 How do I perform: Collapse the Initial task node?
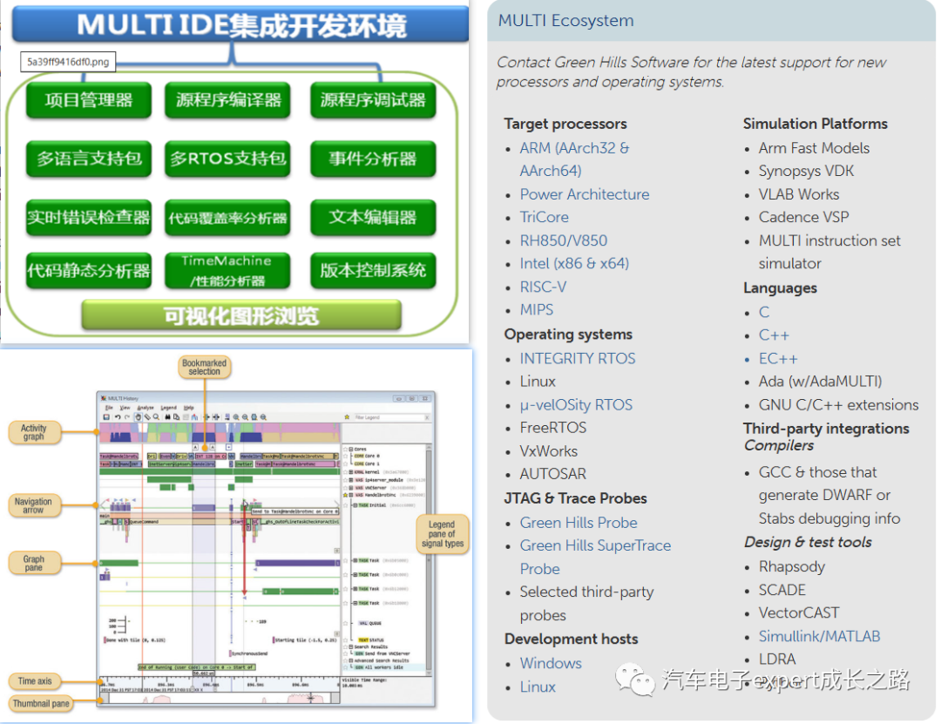click(355, 504)
